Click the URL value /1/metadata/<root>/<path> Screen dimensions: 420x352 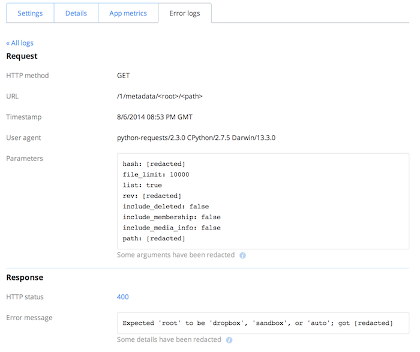click(164, 96)
